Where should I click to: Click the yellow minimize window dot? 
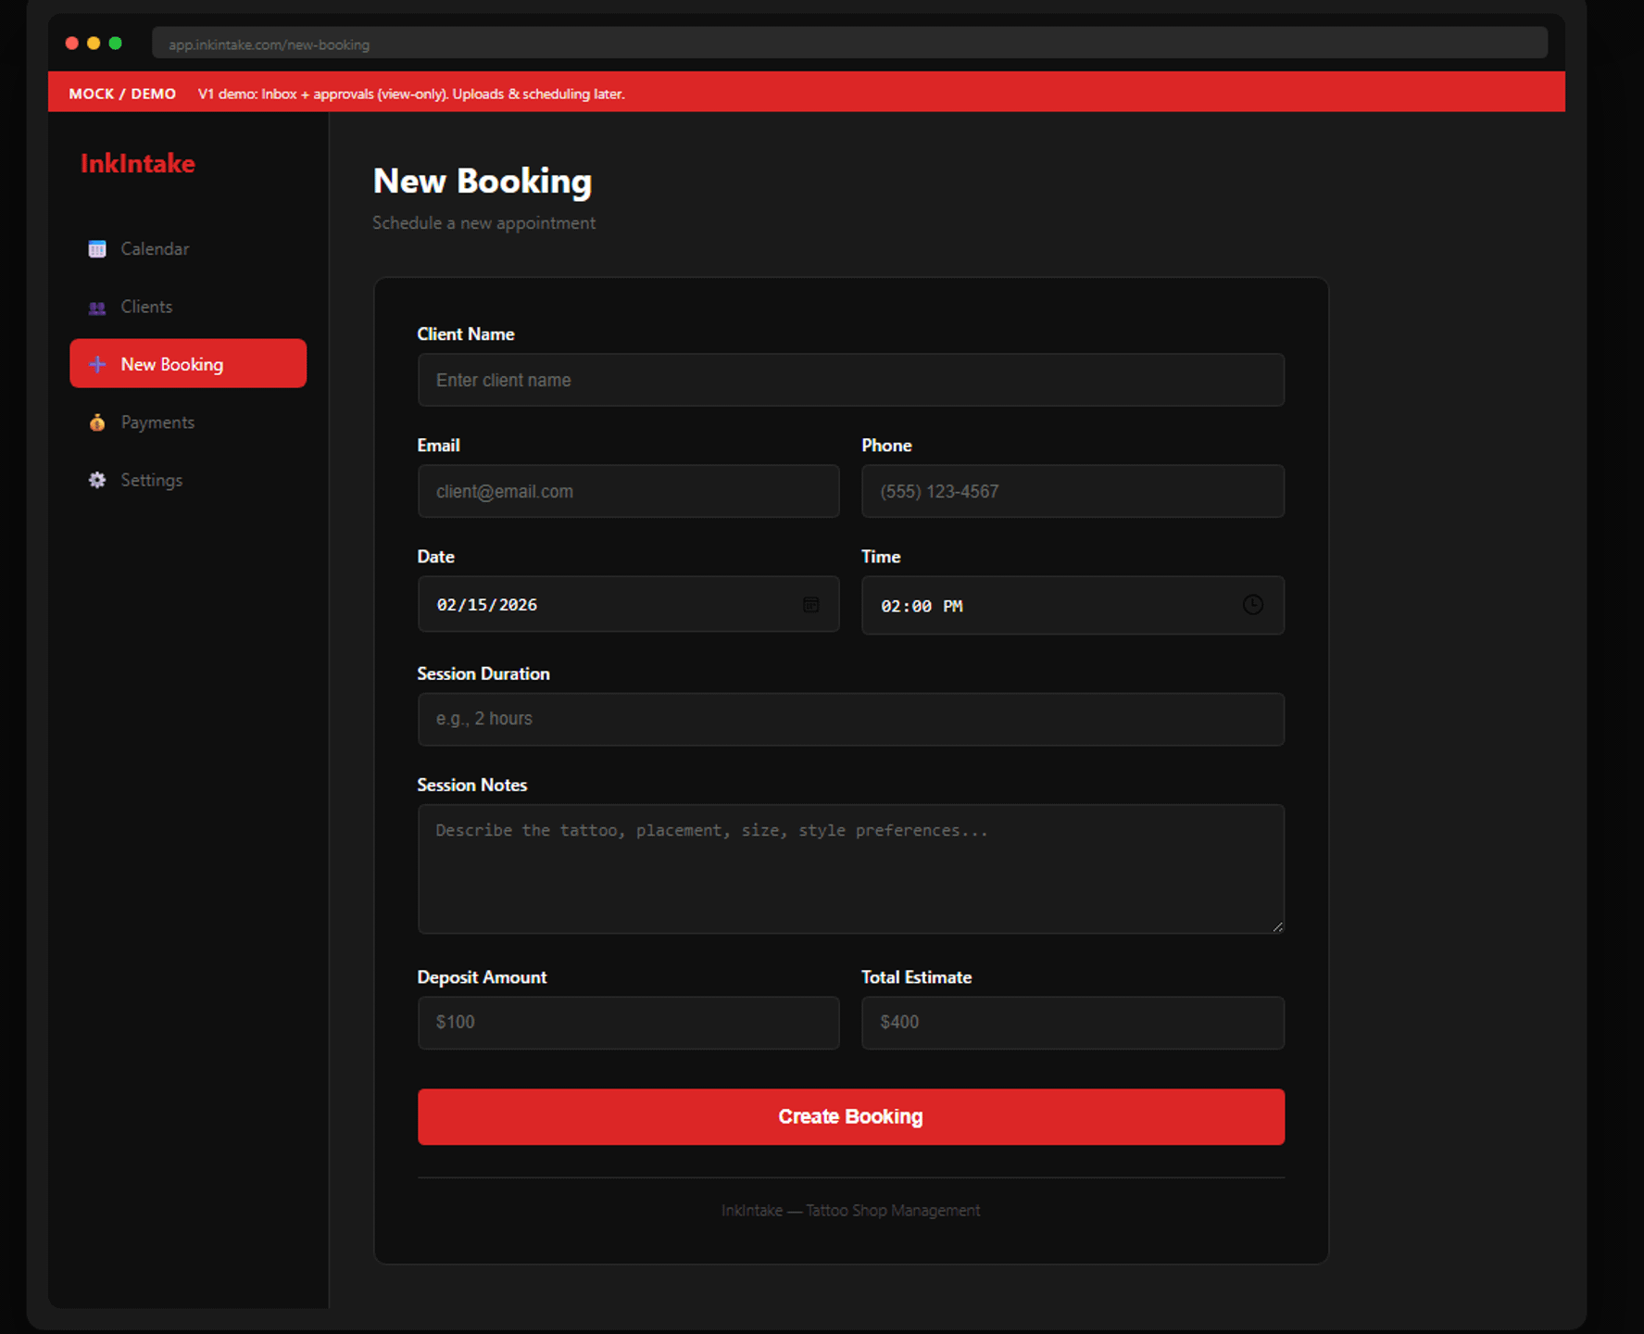pyautogui.click(x=94, y=43)
